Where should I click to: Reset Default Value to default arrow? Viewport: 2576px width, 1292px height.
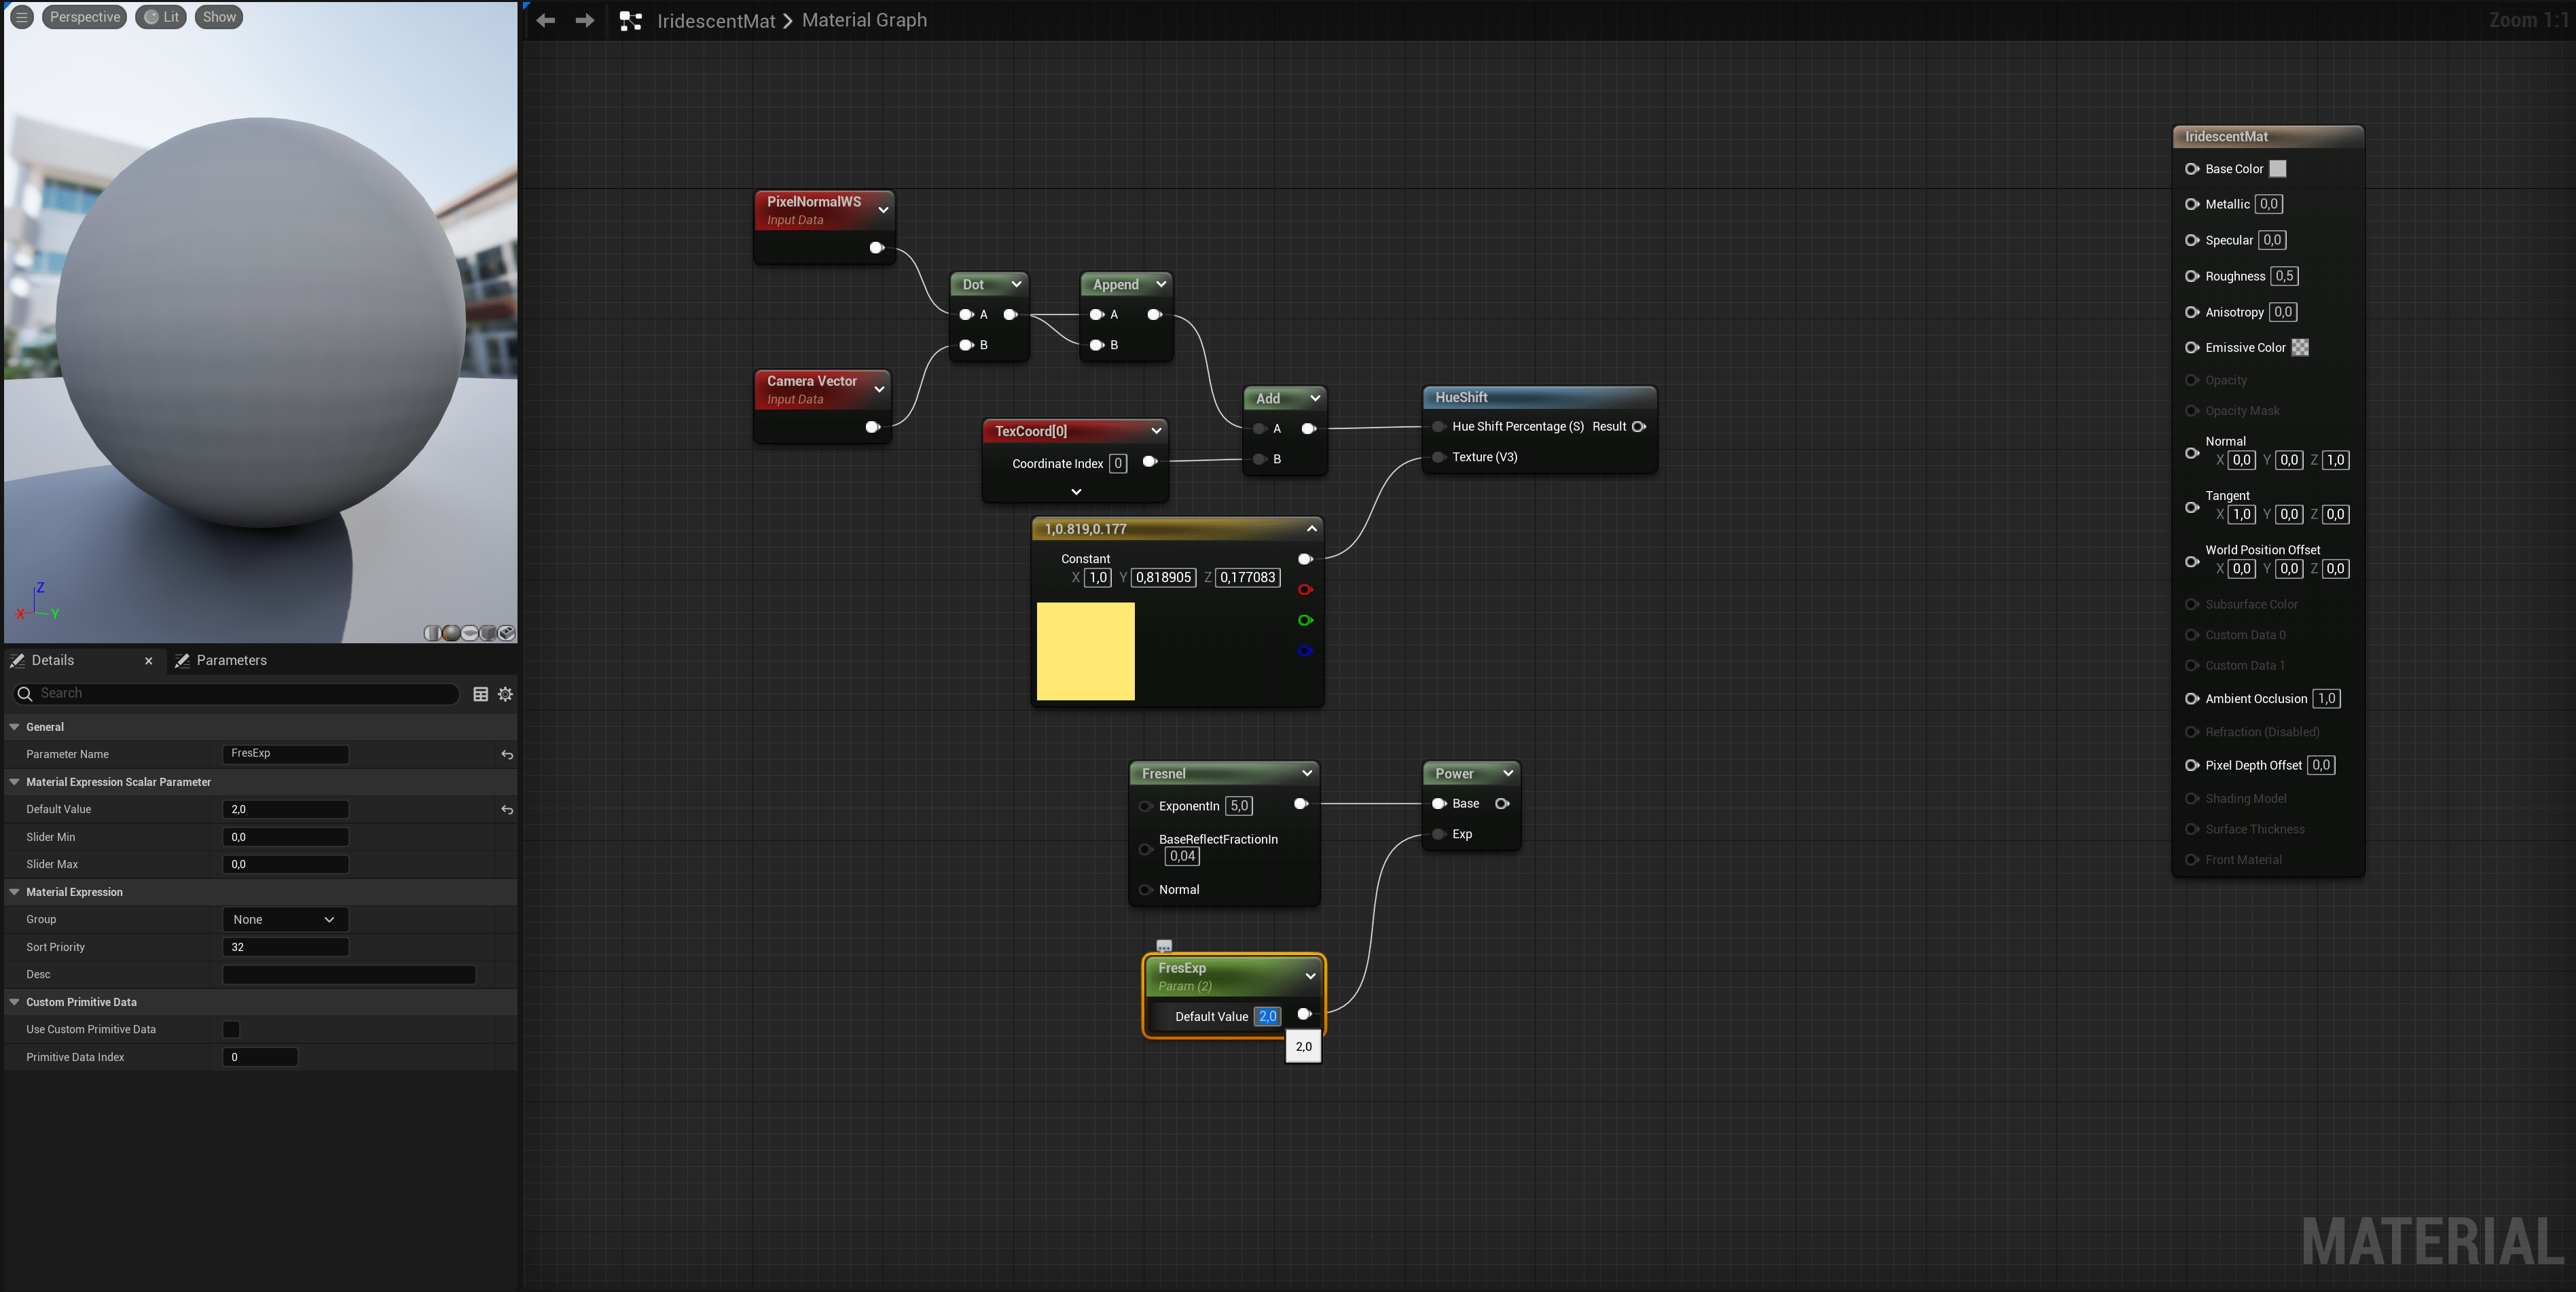click(507, 810)
